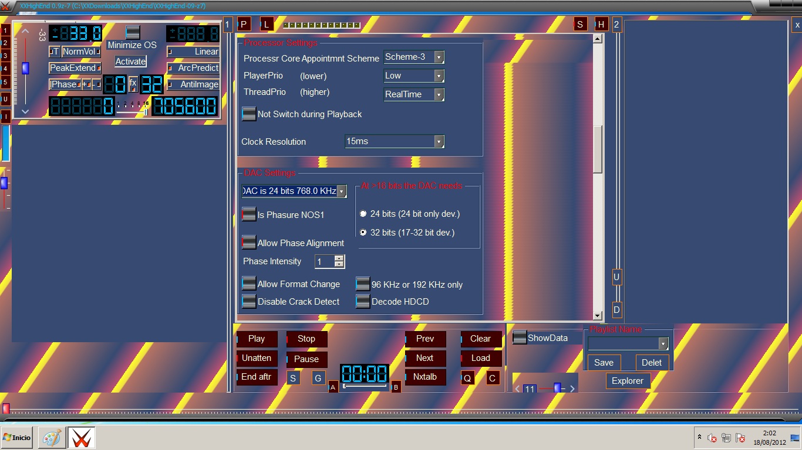Click the Pause button
The width and height of the screenshot is (802, 450).
coord(306,359)
